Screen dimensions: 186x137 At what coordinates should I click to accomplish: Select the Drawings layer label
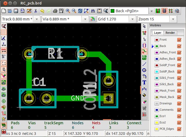[x=166, y=104]
